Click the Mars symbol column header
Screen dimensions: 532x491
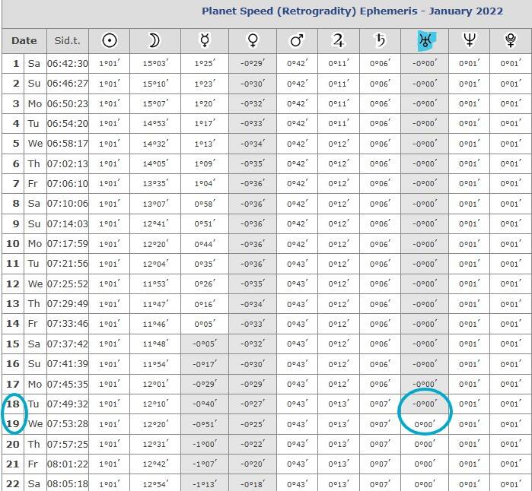point(297,40)
